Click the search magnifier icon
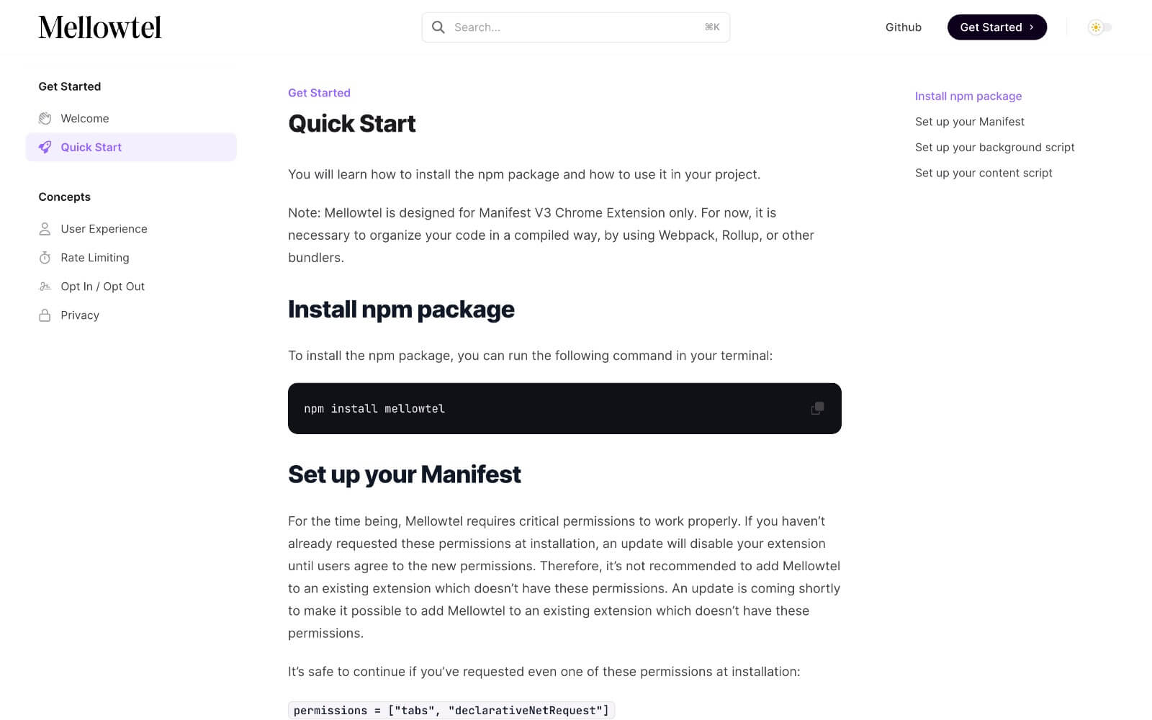This screenshot has width=1152, height=720. tap(438, 27)
